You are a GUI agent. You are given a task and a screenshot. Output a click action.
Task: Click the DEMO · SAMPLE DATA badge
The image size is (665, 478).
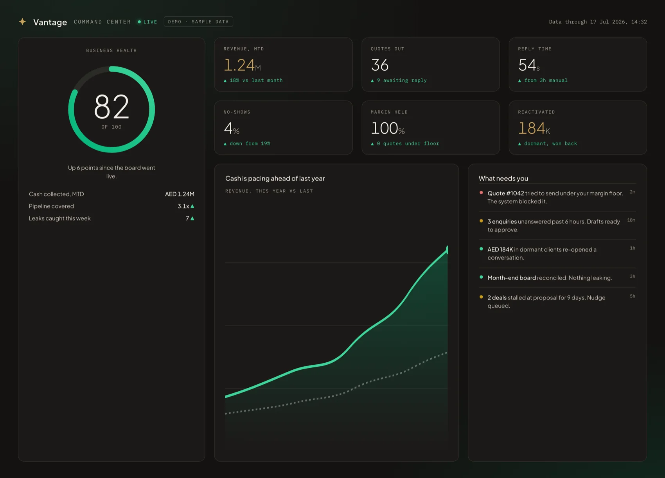coord(198,22)
